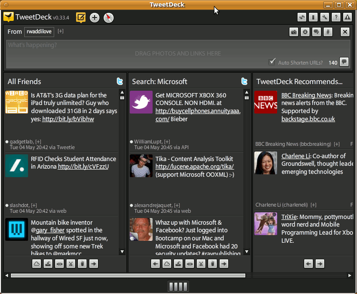The width and height of the screenshot is (357, 294).
Task: Click the refresh icon in the top-right toolbar
Action: coord(302,18)
